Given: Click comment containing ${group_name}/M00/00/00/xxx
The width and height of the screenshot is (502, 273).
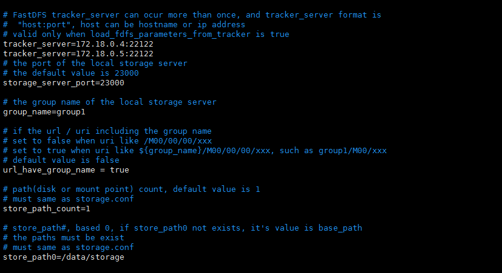Looking at the screenshot, I should pos(195,151).
